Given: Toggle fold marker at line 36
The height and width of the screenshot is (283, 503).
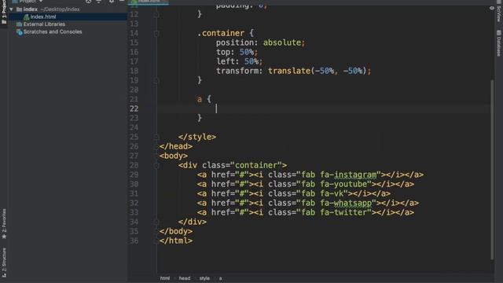Looking at the screenshot, I should (x=156, y=241).
